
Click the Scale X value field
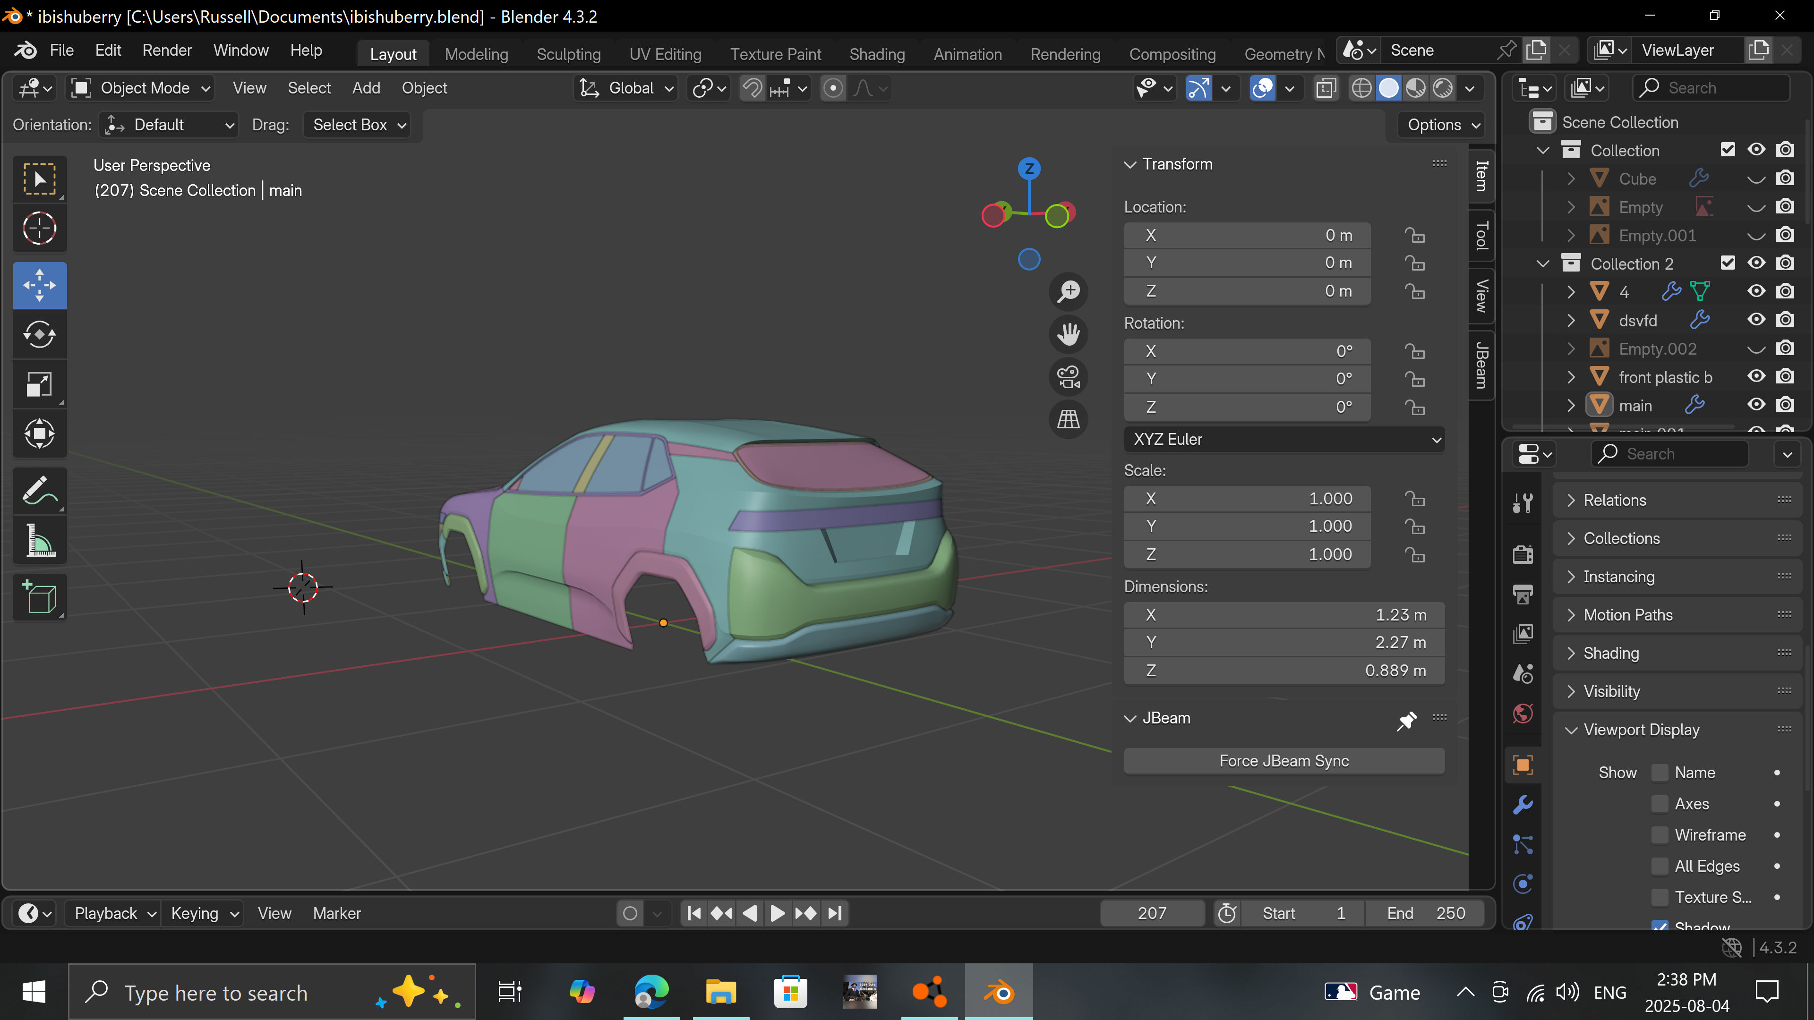coord(1247,499)
